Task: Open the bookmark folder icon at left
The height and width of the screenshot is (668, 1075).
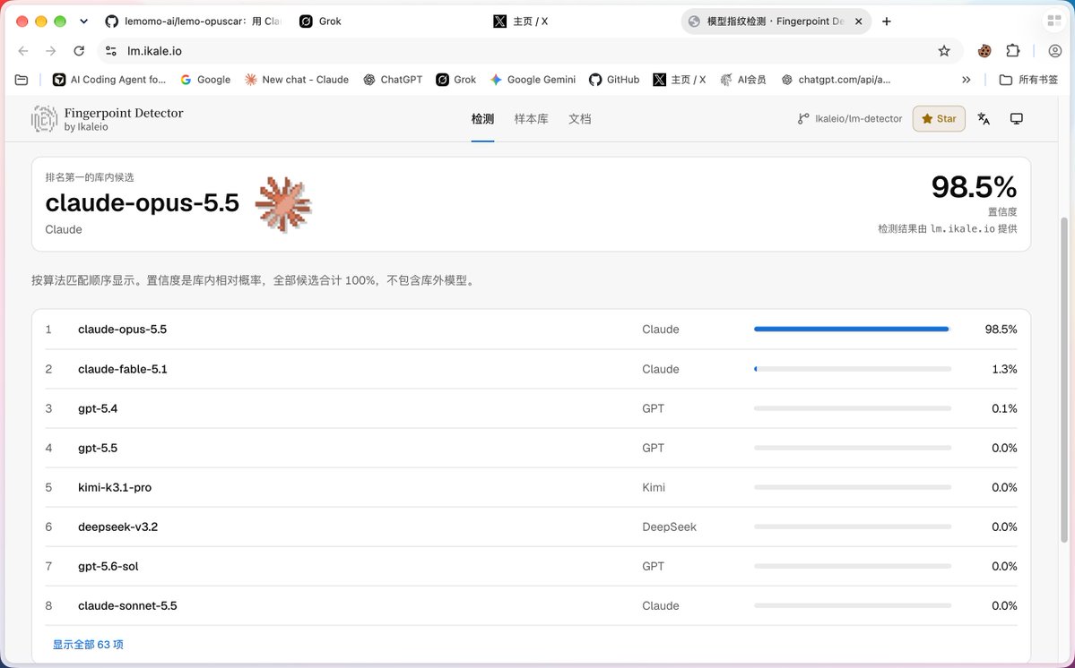Action: (22, 80)
